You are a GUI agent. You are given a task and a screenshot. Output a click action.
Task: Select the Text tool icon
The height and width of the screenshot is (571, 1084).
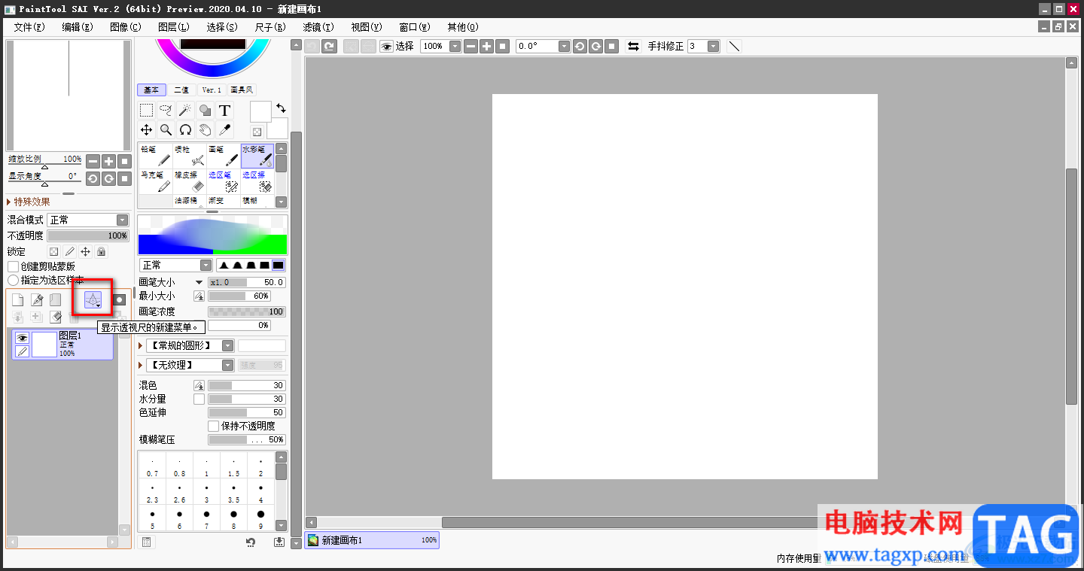pyautogui.click(x=224, y=111)
